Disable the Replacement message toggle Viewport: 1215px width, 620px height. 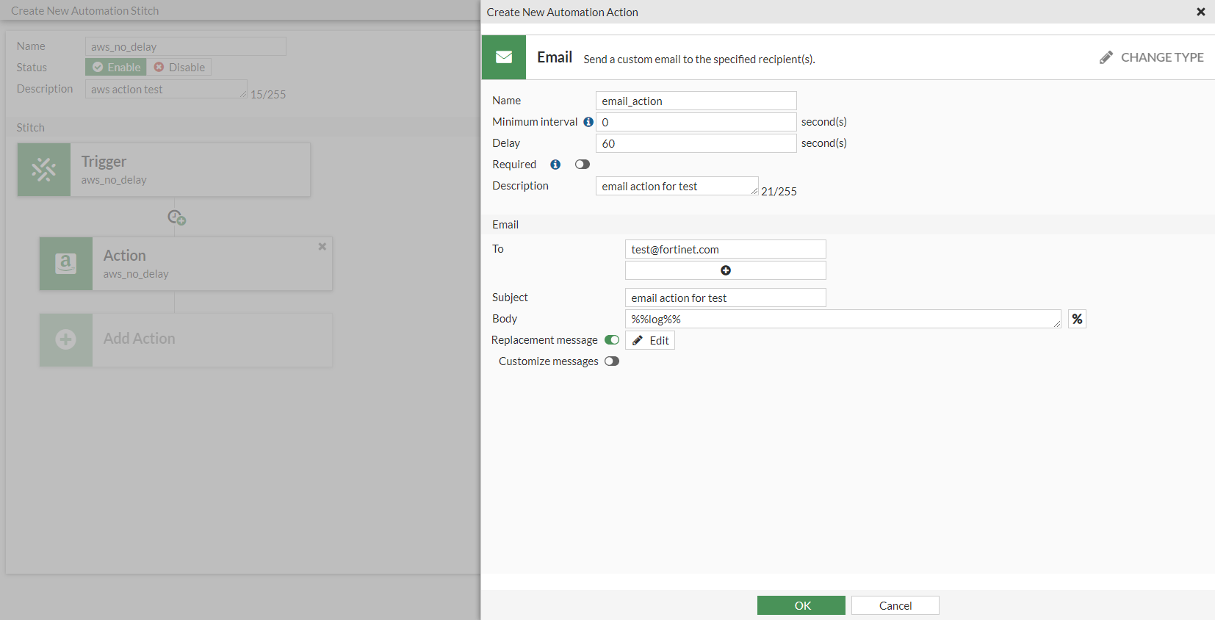point(611,340)
